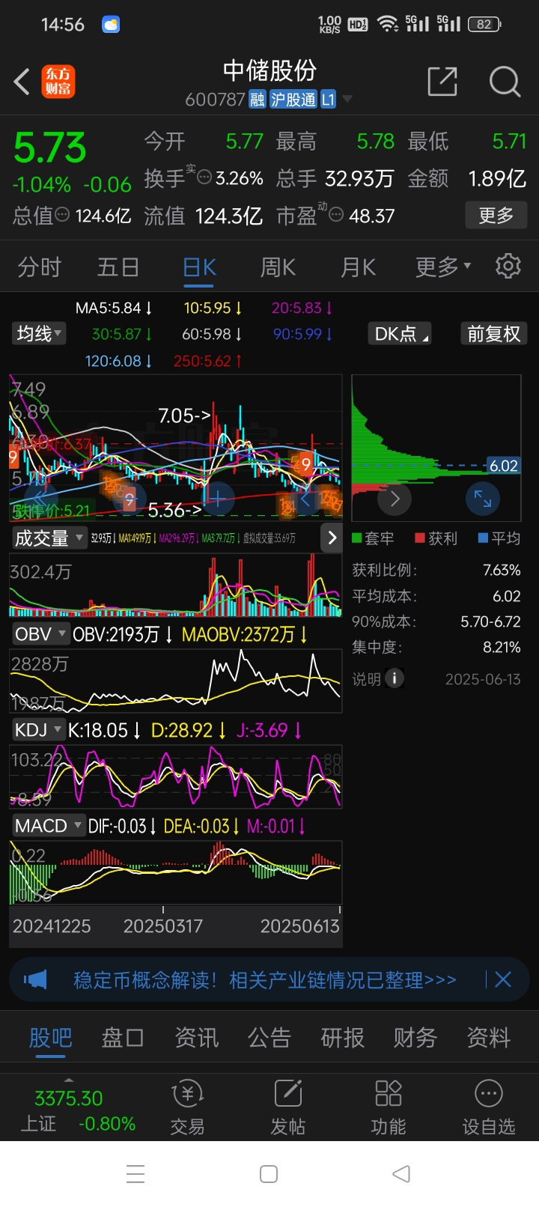
Task: Open 成交量 indicator dropdown
Action: pos(49,538)
